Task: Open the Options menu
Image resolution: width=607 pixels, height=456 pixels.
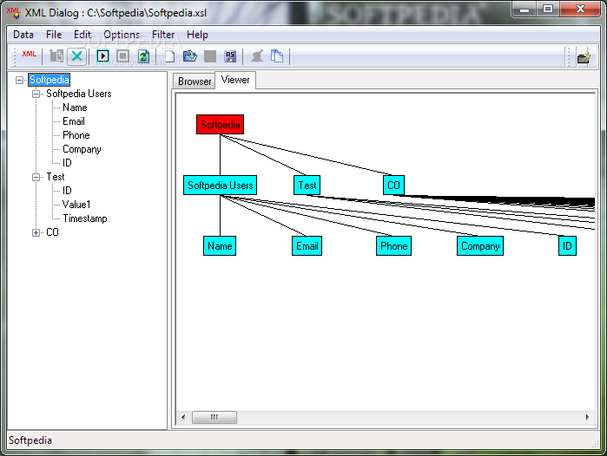Action: 122,35
